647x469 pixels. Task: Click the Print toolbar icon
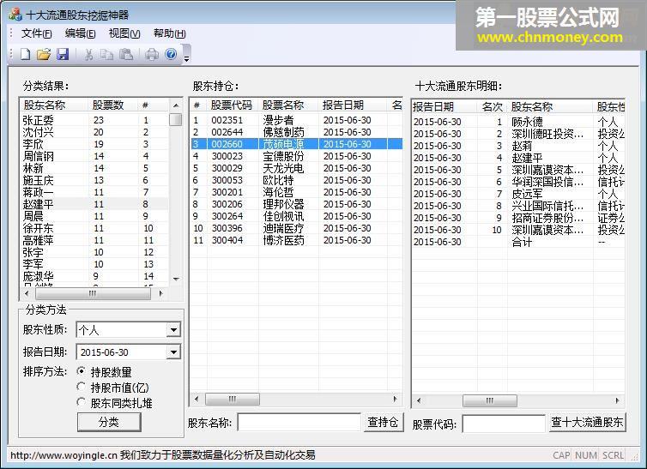152,54
